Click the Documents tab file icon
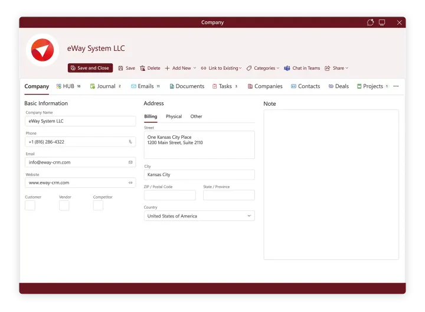Screen dimensions: 425x312 (172, 86)
